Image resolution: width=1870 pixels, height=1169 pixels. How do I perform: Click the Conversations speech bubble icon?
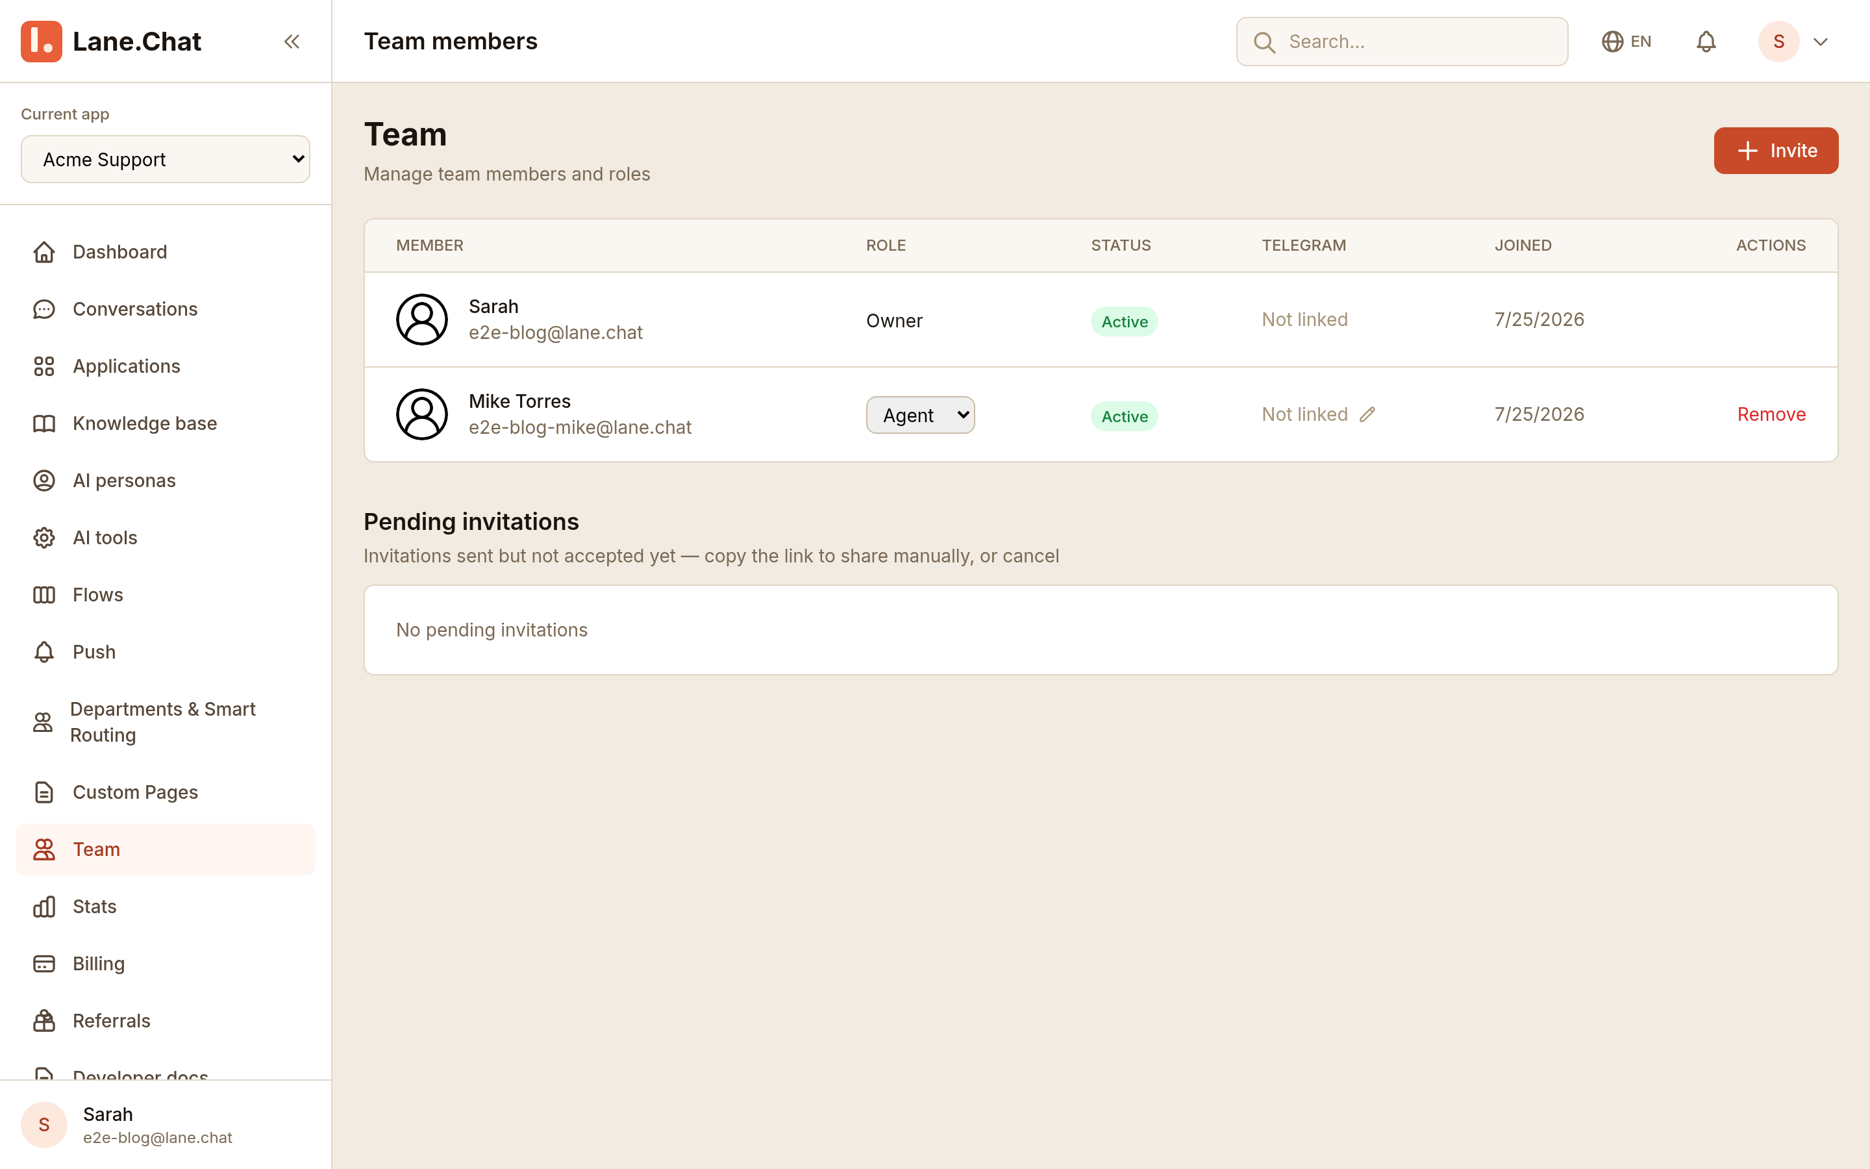pyautogui.click(x=44, y=309)
